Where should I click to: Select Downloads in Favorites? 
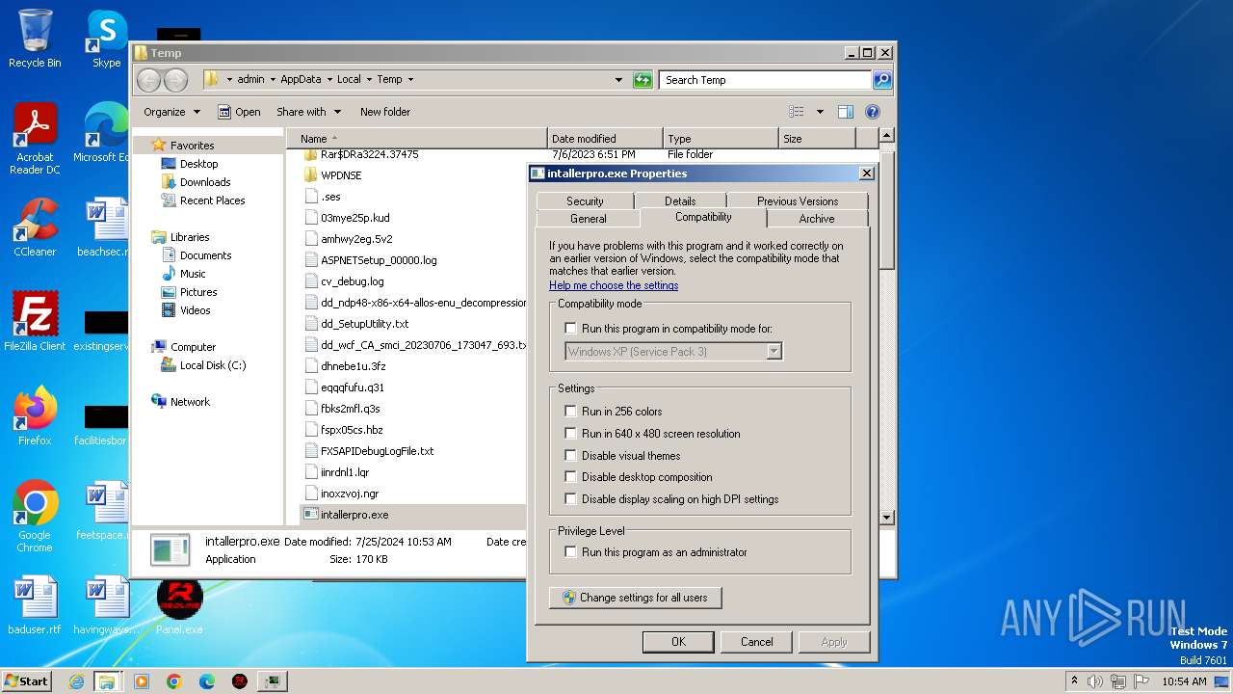coord(205,182)
